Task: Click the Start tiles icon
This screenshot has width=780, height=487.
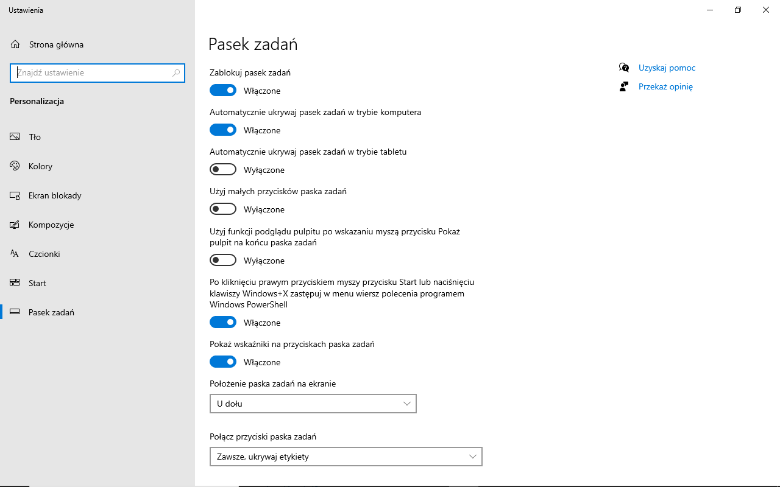Action: tap(15, 283)
